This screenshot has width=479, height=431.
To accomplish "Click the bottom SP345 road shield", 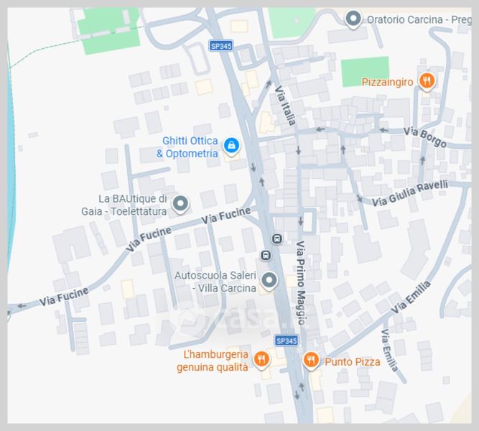I will (287, 340).
